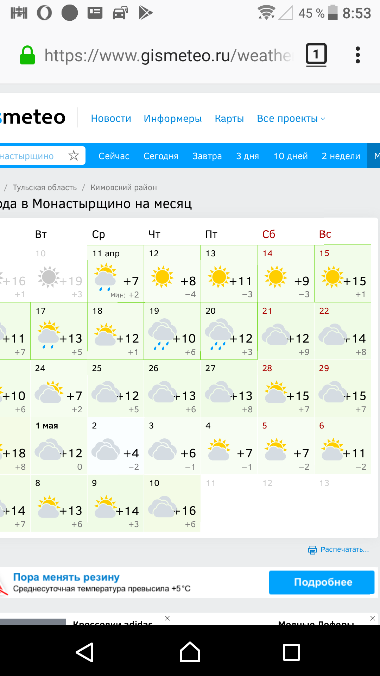This screenshot has height=676, width=380.
Task: Tap cloud icon for 1 мая
Action: [49, 449]
